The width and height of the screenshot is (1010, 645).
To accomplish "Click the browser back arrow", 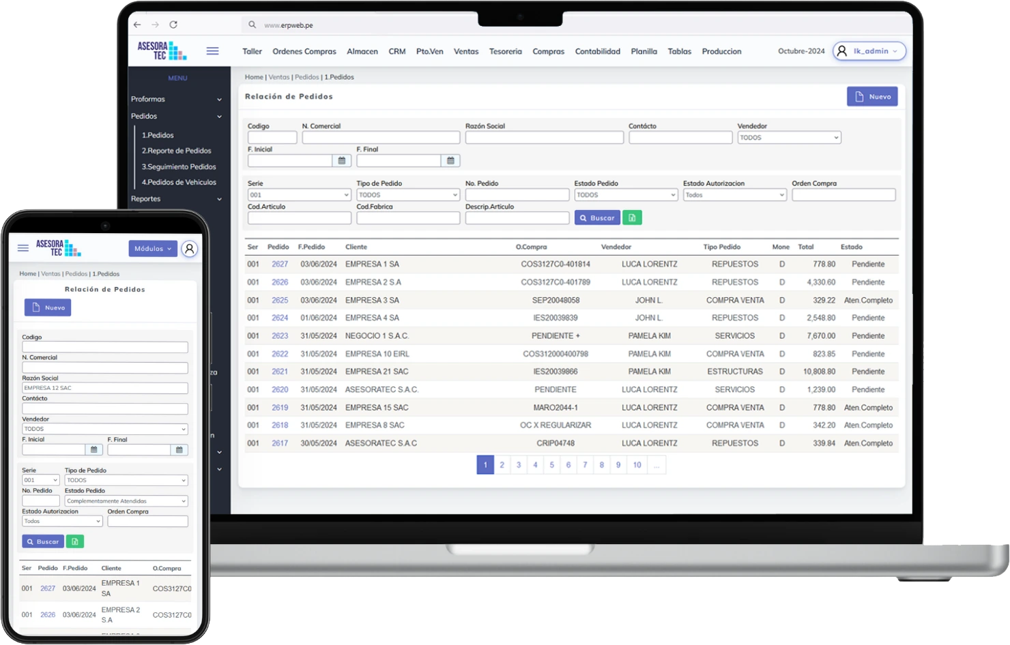I will (x=137, y=25).
